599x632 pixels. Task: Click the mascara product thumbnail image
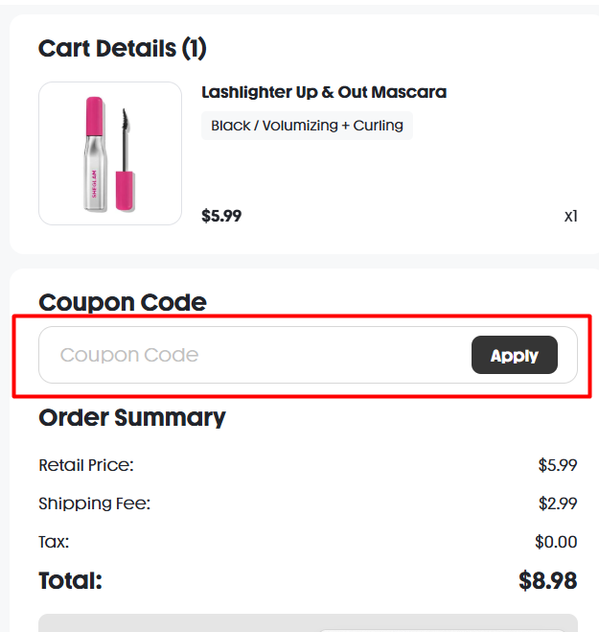[110, 153]
